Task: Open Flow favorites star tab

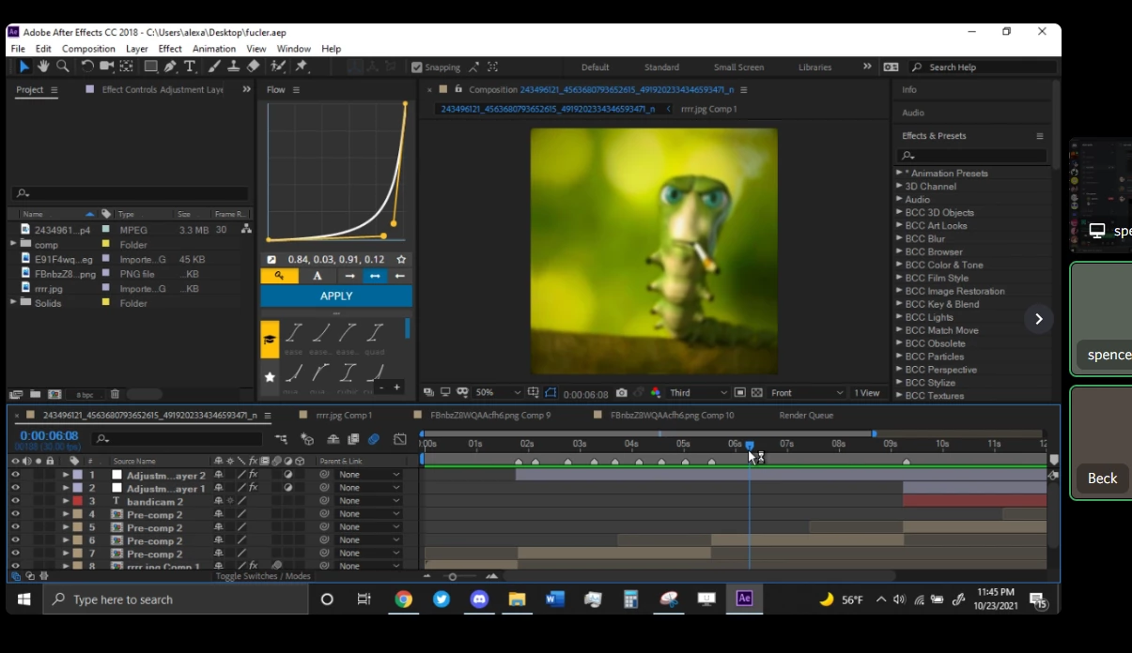Action: click(270, 377)
